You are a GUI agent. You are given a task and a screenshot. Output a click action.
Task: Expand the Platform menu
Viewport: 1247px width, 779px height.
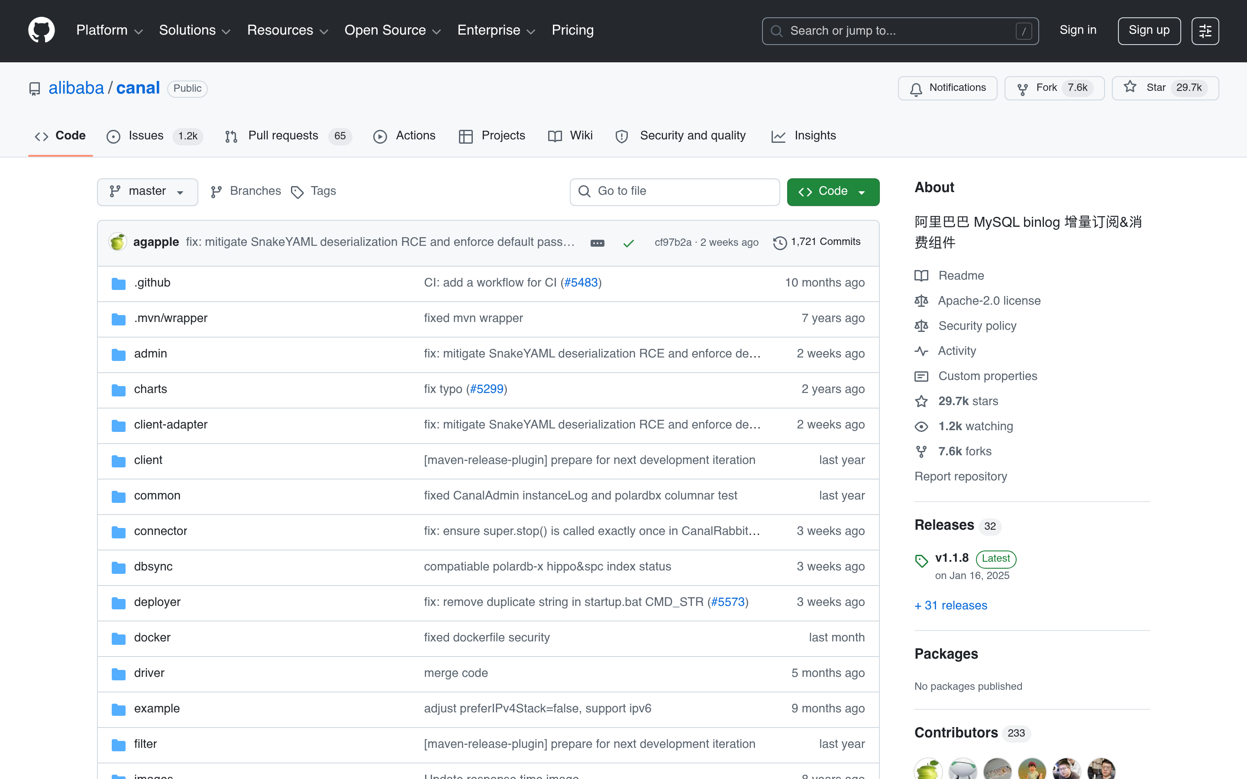109,30
